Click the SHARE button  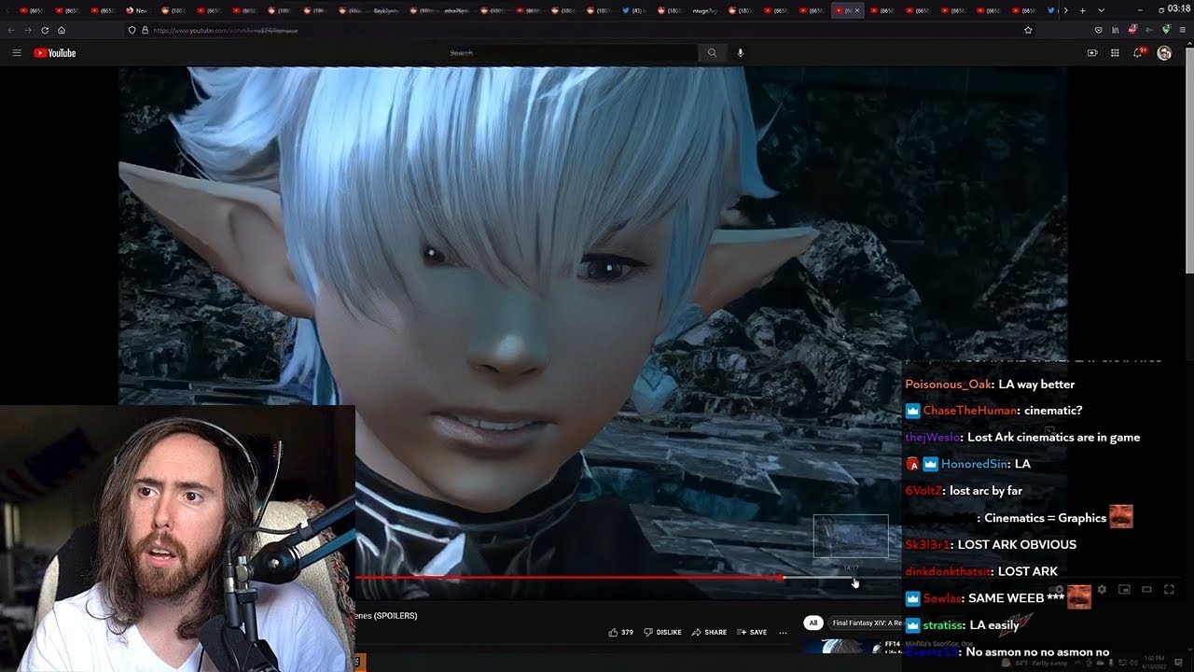[x=709, y=632]
